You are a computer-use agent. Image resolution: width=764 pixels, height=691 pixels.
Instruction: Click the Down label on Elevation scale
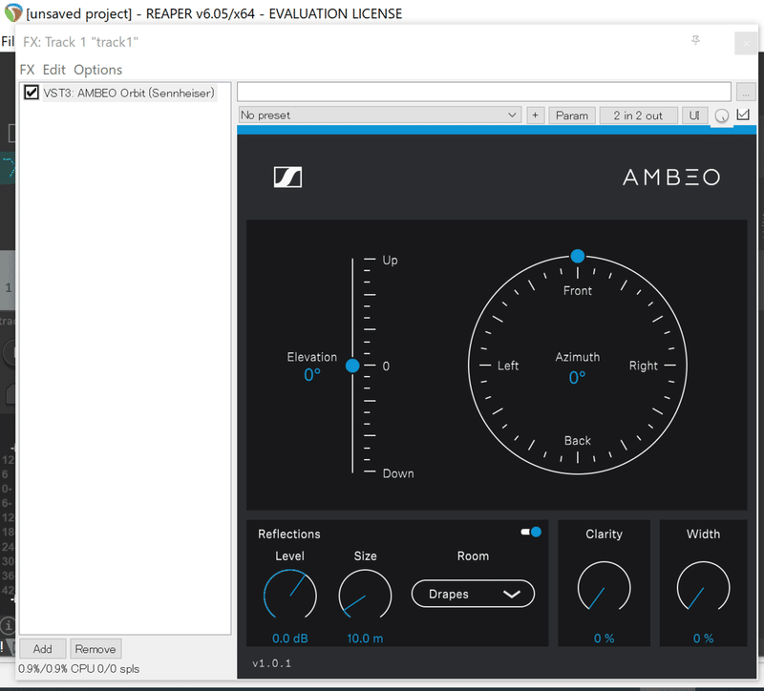398,473
